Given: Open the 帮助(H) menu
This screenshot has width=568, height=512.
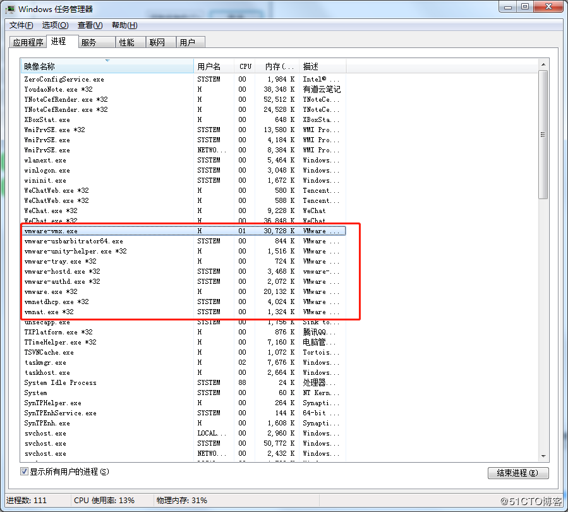Looking at the screenshot, I should tap(124, 25).
